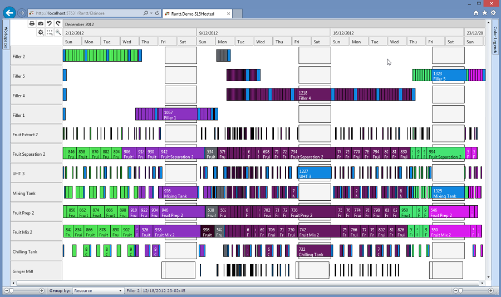Click the Print icon in the toolbar
501x297 pixels.
[32, 24]
